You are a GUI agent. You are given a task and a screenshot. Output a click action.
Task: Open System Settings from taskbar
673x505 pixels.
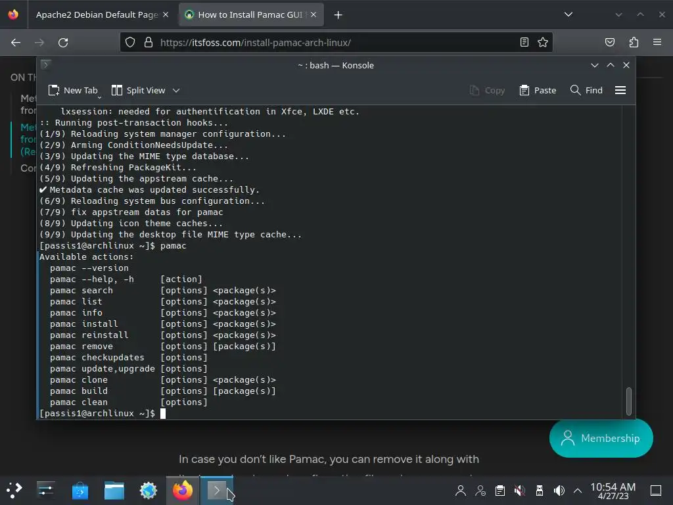(x=45, y=490)
